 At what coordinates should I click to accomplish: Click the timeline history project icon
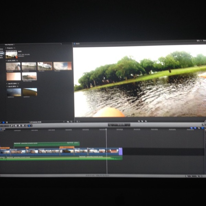click(1, 129)
